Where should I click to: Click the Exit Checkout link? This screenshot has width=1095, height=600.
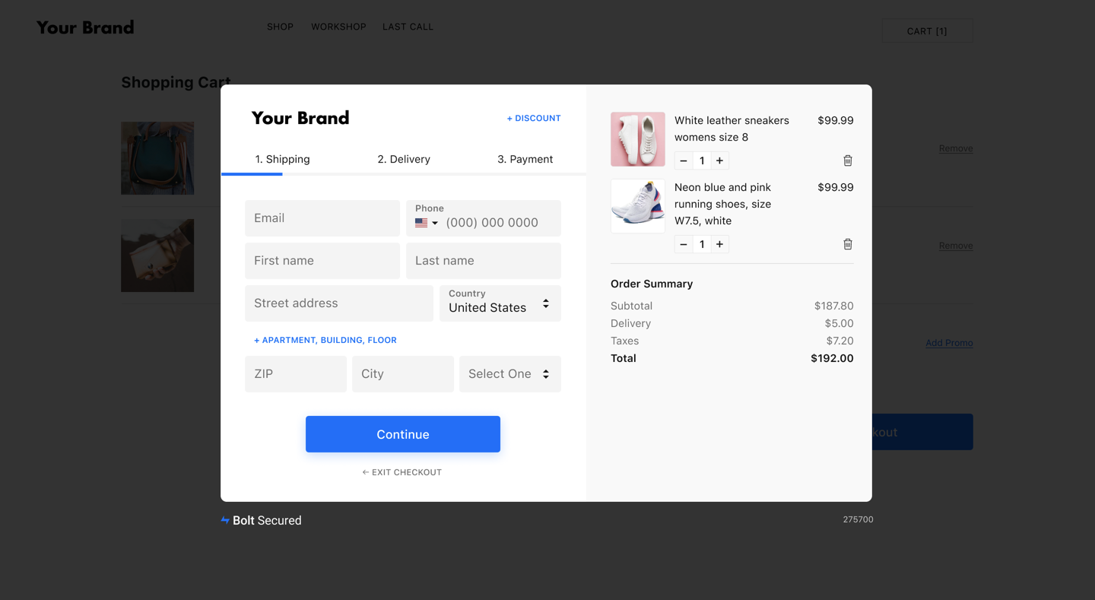pyautogui.click(x=402, y=472)
